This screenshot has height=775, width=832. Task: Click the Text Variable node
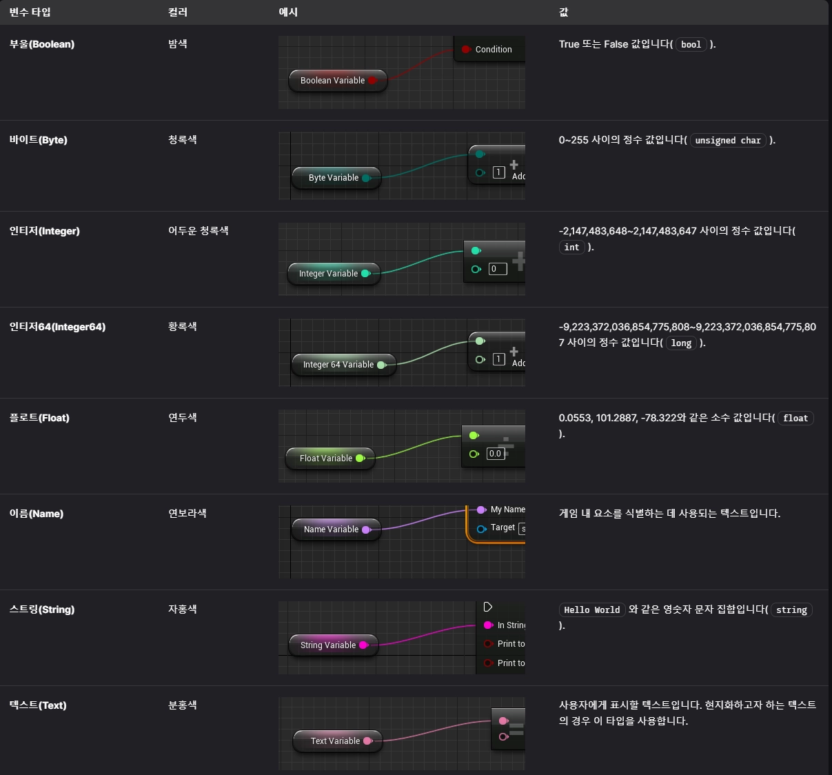click(x=337, y=741)
